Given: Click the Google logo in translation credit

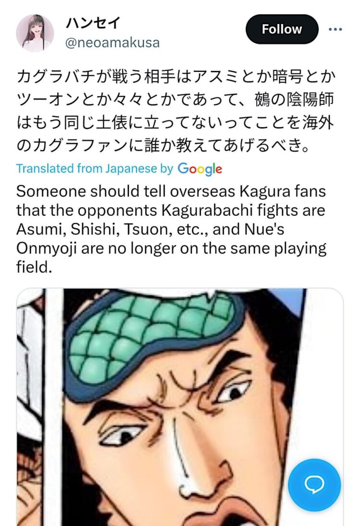Looking at the screenshot, I should coord(200,169).
